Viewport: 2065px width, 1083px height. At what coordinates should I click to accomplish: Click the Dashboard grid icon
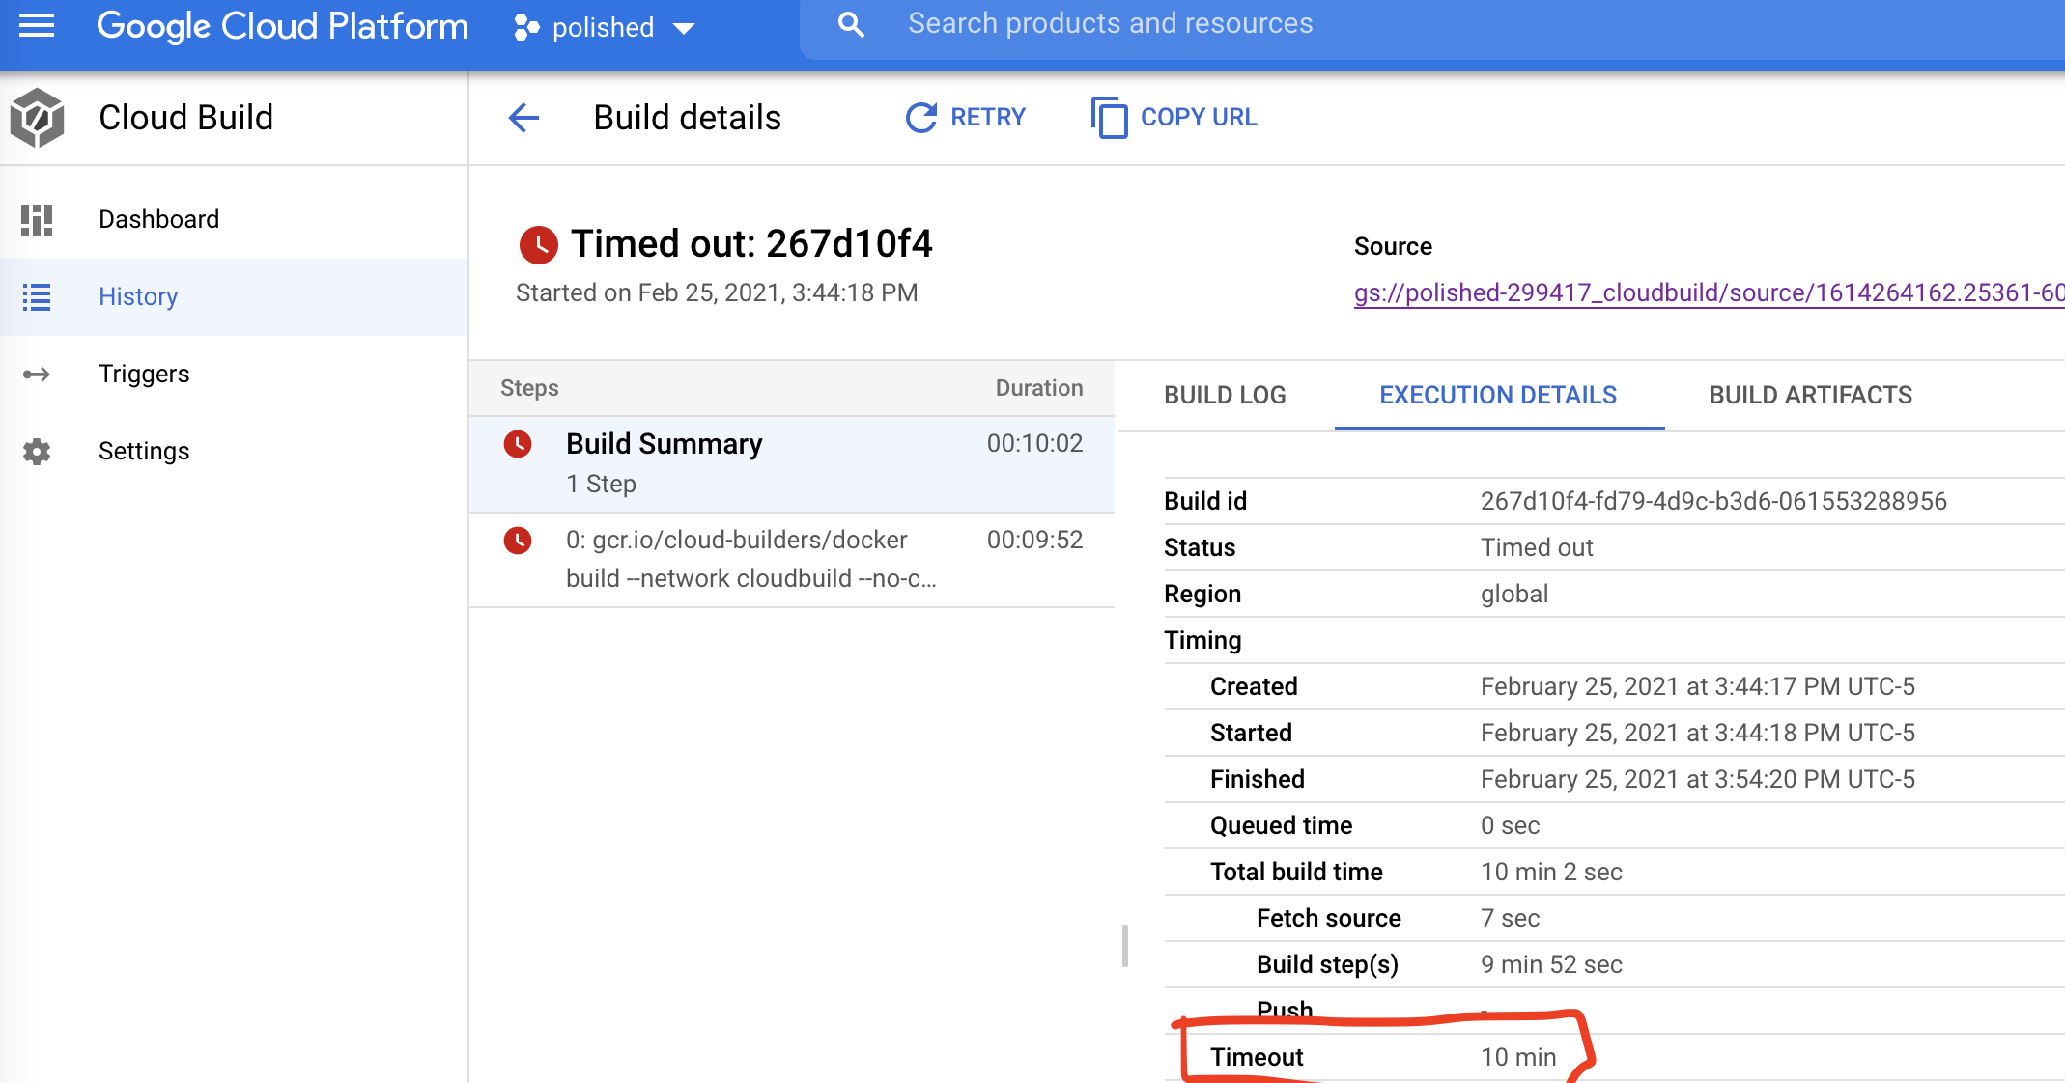coord(37,219)
